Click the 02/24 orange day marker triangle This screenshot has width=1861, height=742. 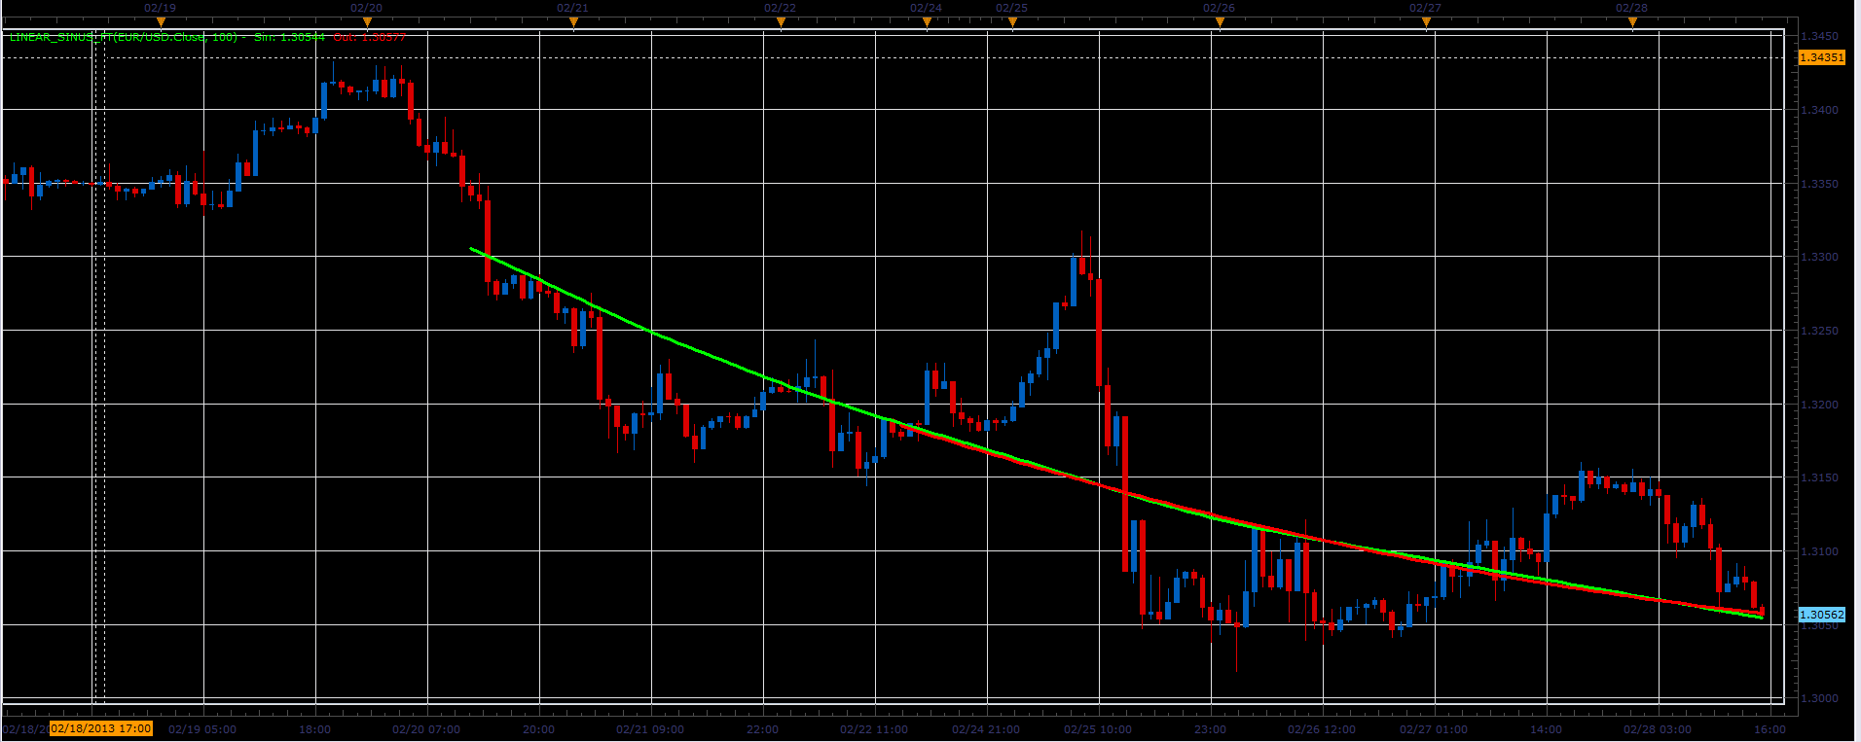click(x=927, y=22)
